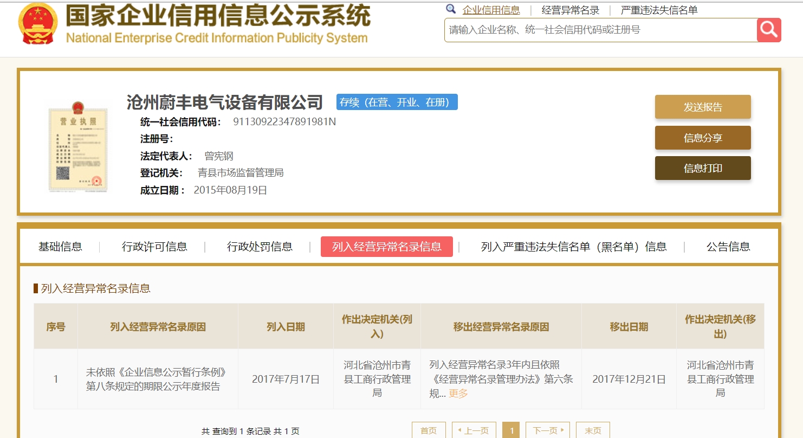Click the legal representative name 曾宪钢

[219, 156]
